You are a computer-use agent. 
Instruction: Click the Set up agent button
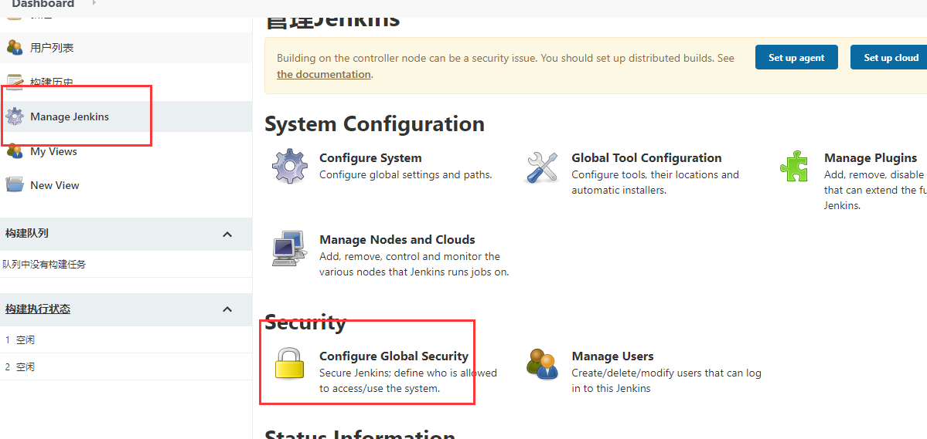(796, 57)
